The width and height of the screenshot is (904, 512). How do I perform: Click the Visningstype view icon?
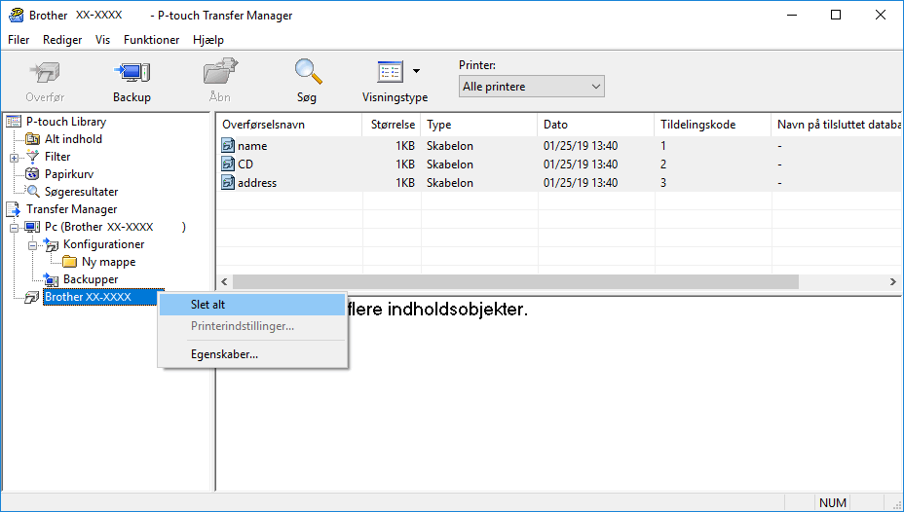click(390, 73)
